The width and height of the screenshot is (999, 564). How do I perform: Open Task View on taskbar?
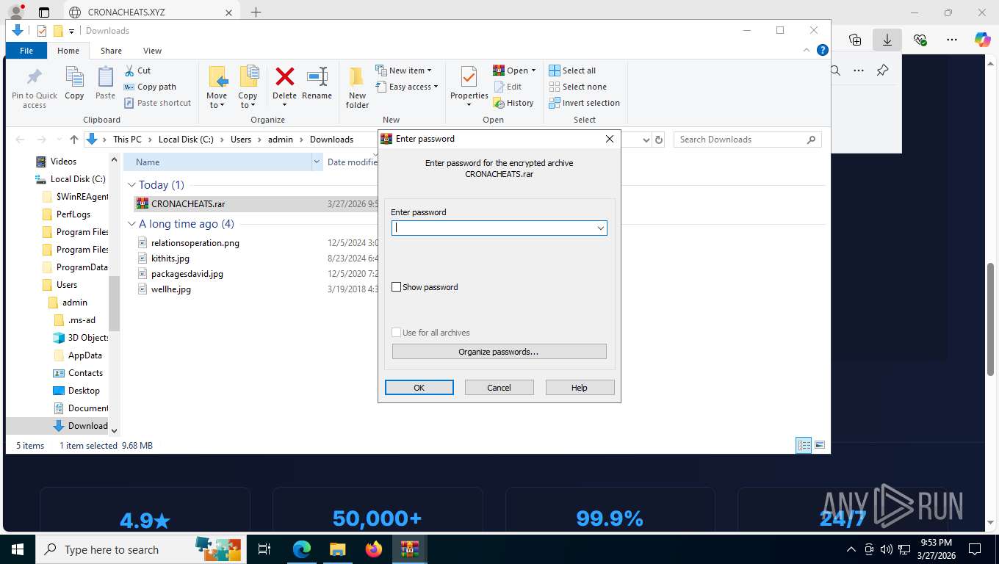[264, 549]
